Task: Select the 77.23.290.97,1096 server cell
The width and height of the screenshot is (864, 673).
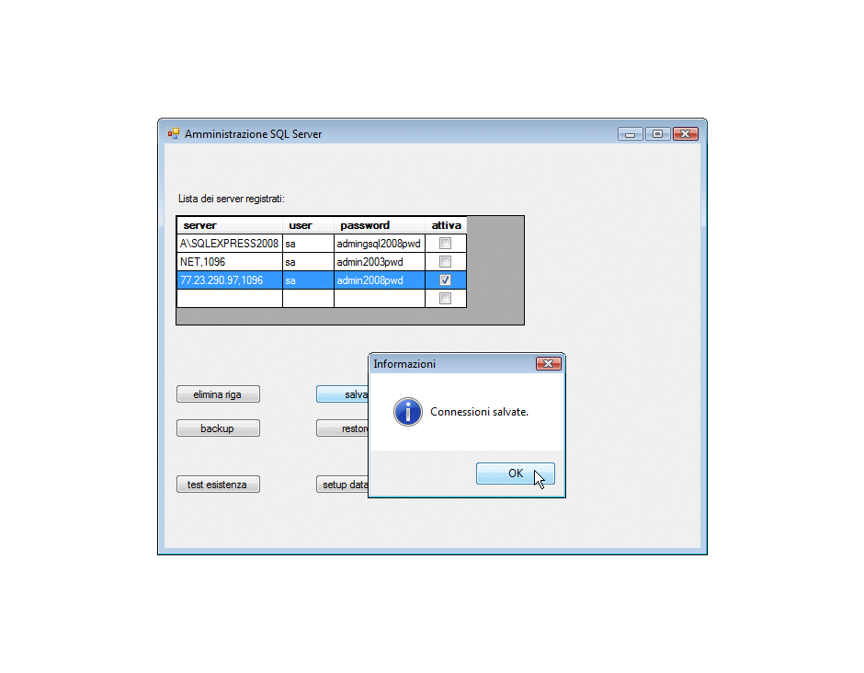Action: tap(230, 280)
